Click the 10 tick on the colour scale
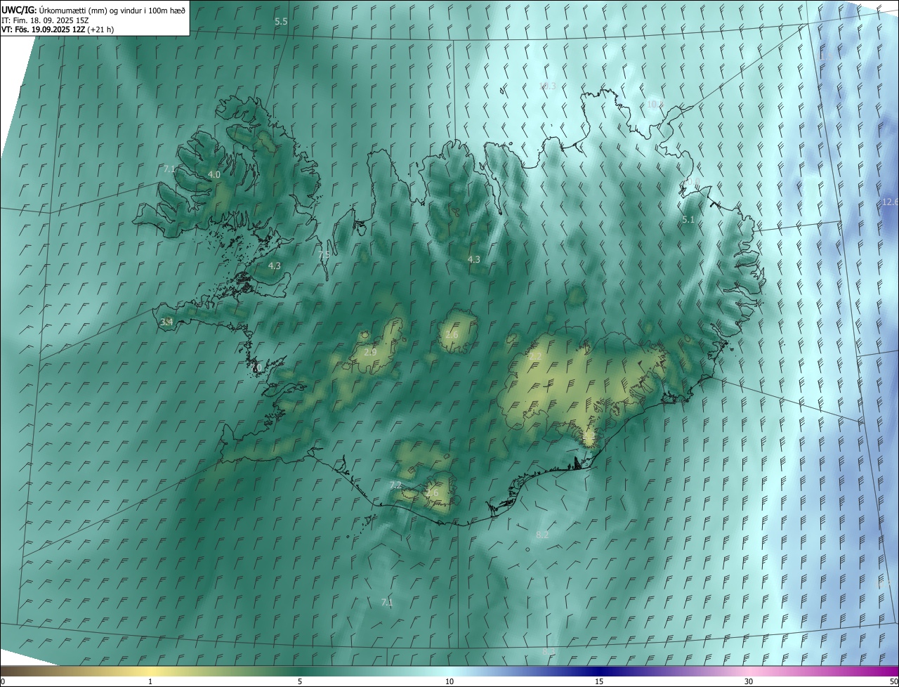The image size is (899, 687). pyautogui.click(x=449, y=682)
